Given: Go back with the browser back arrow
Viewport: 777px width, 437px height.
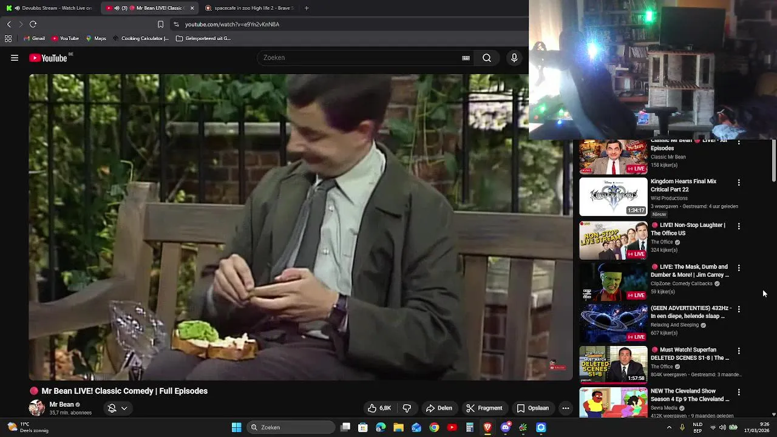Looking at the screenshot, I should click(x=8, y=24).
